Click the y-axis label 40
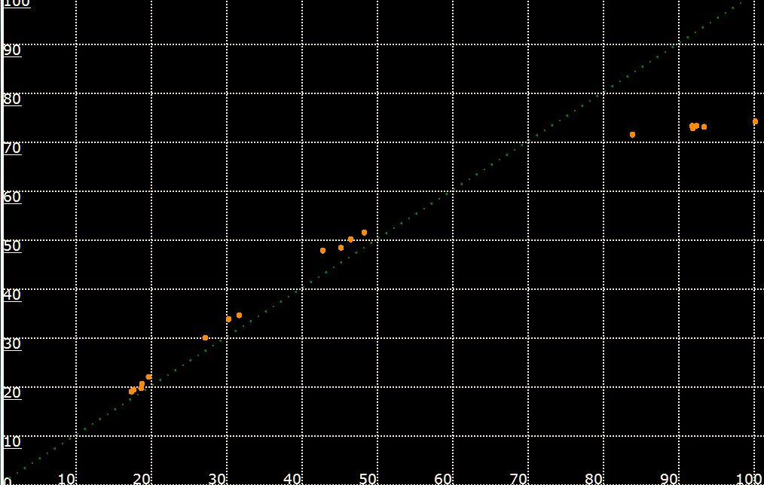Viewport: 764px width, 485px height. (12, 294)
